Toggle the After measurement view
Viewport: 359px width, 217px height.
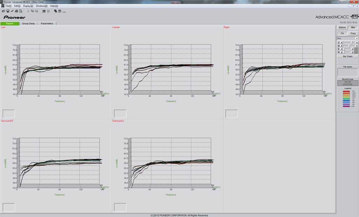[353, 27]
